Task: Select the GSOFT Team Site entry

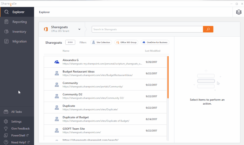Action: tap(74, 129)
